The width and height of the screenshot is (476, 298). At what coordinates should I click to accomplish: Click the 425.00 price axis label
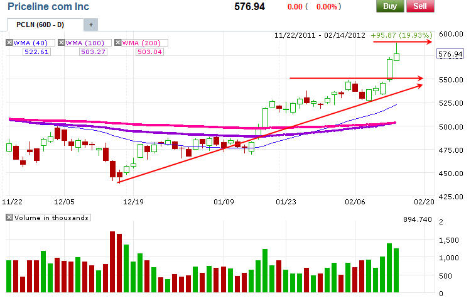pyautogui.click(x=451, y=197)
